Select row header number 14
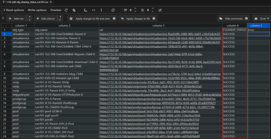This screenshot has height=139, width=271. (x=6, y=95)
